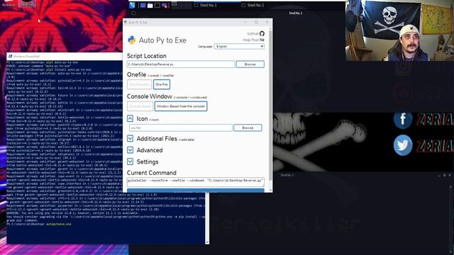Expand the Additional Files section
454x255 pixels.
130,139
